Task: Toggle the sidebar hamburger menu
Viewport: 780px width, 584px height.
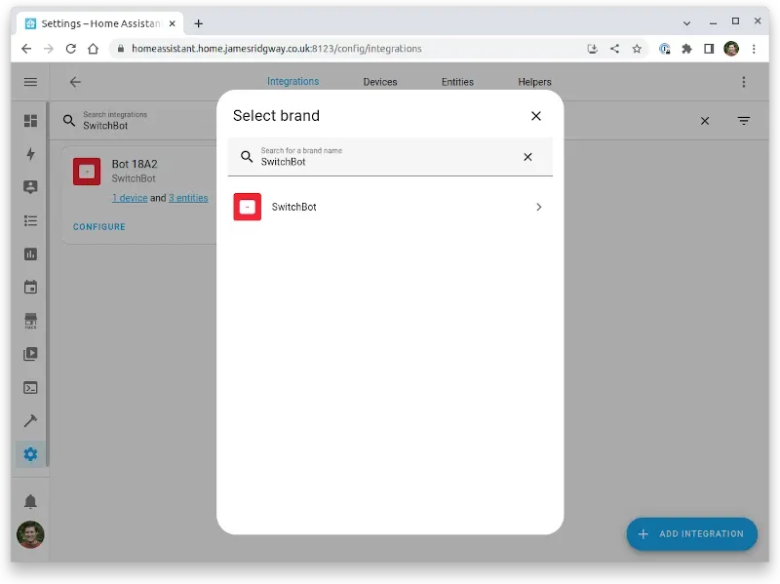Action: click(30, 82)
